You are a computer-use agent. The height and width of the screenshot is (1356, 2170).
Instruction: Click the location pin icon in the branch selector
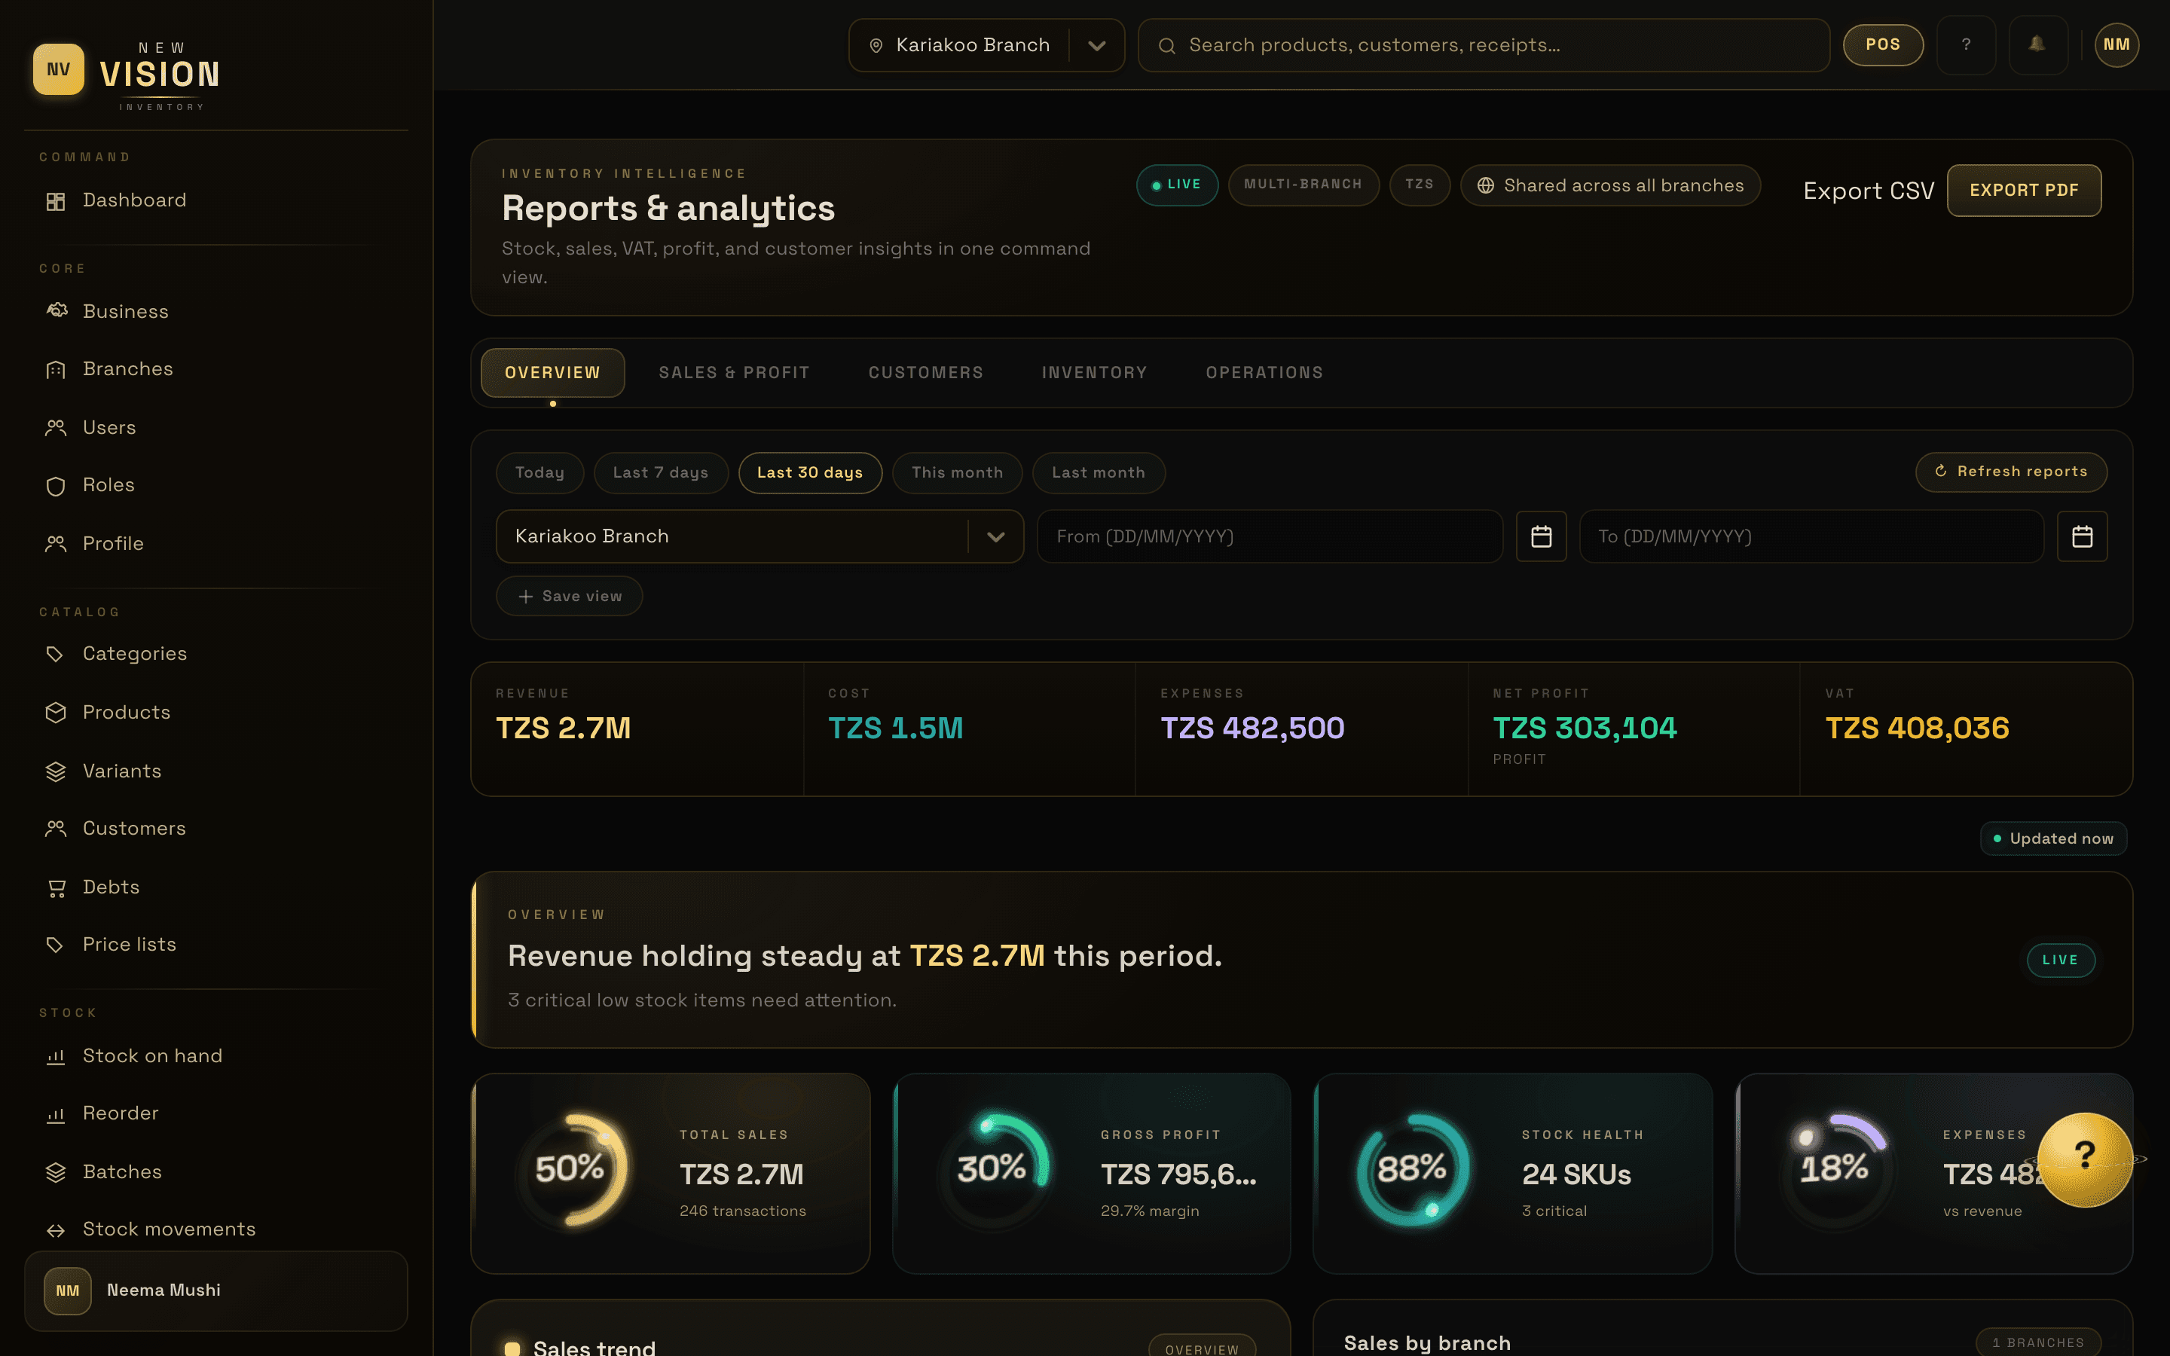coord(876,46)
